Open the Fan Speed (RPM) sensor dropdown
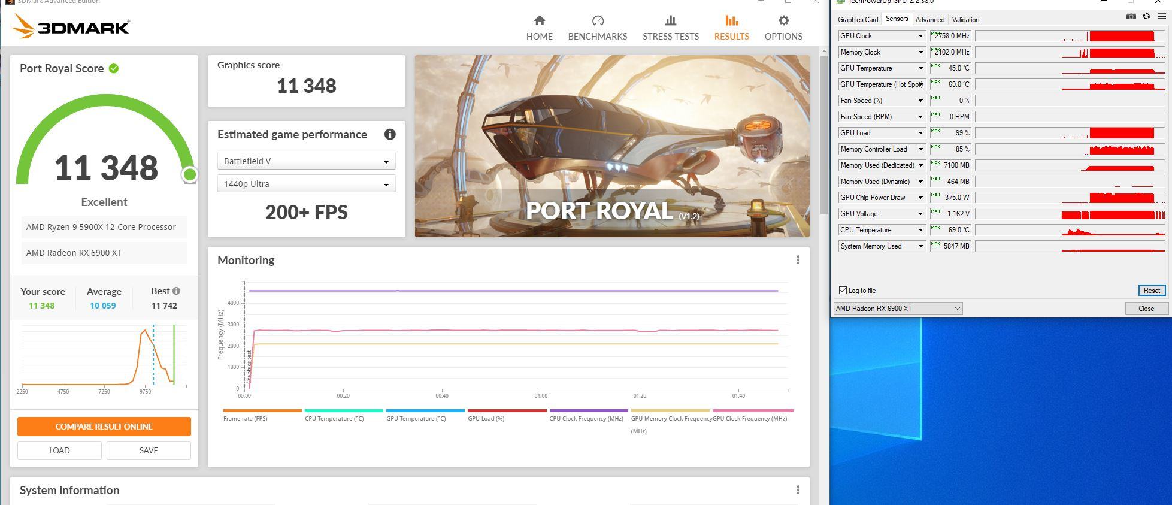The image size is (1172, 505). point(920,117)
